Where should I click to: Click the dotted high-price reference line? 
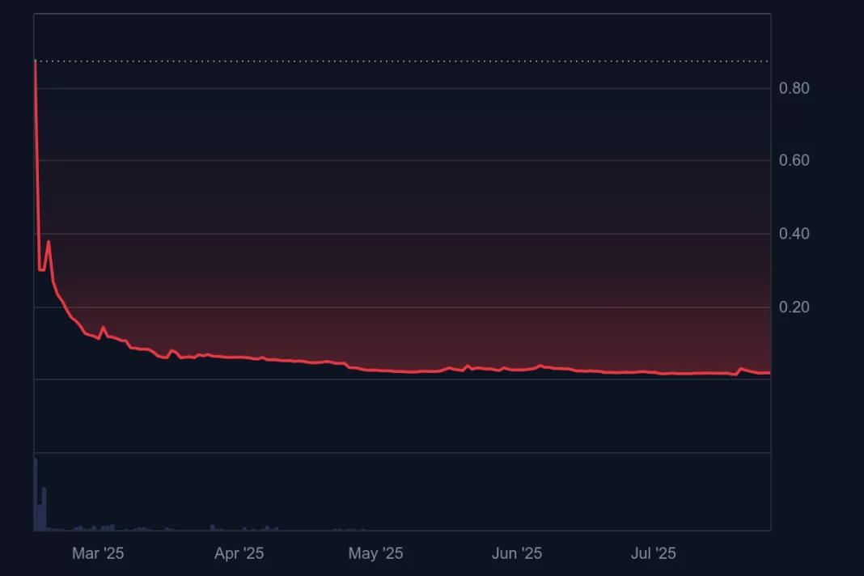[x=404, y=61]
